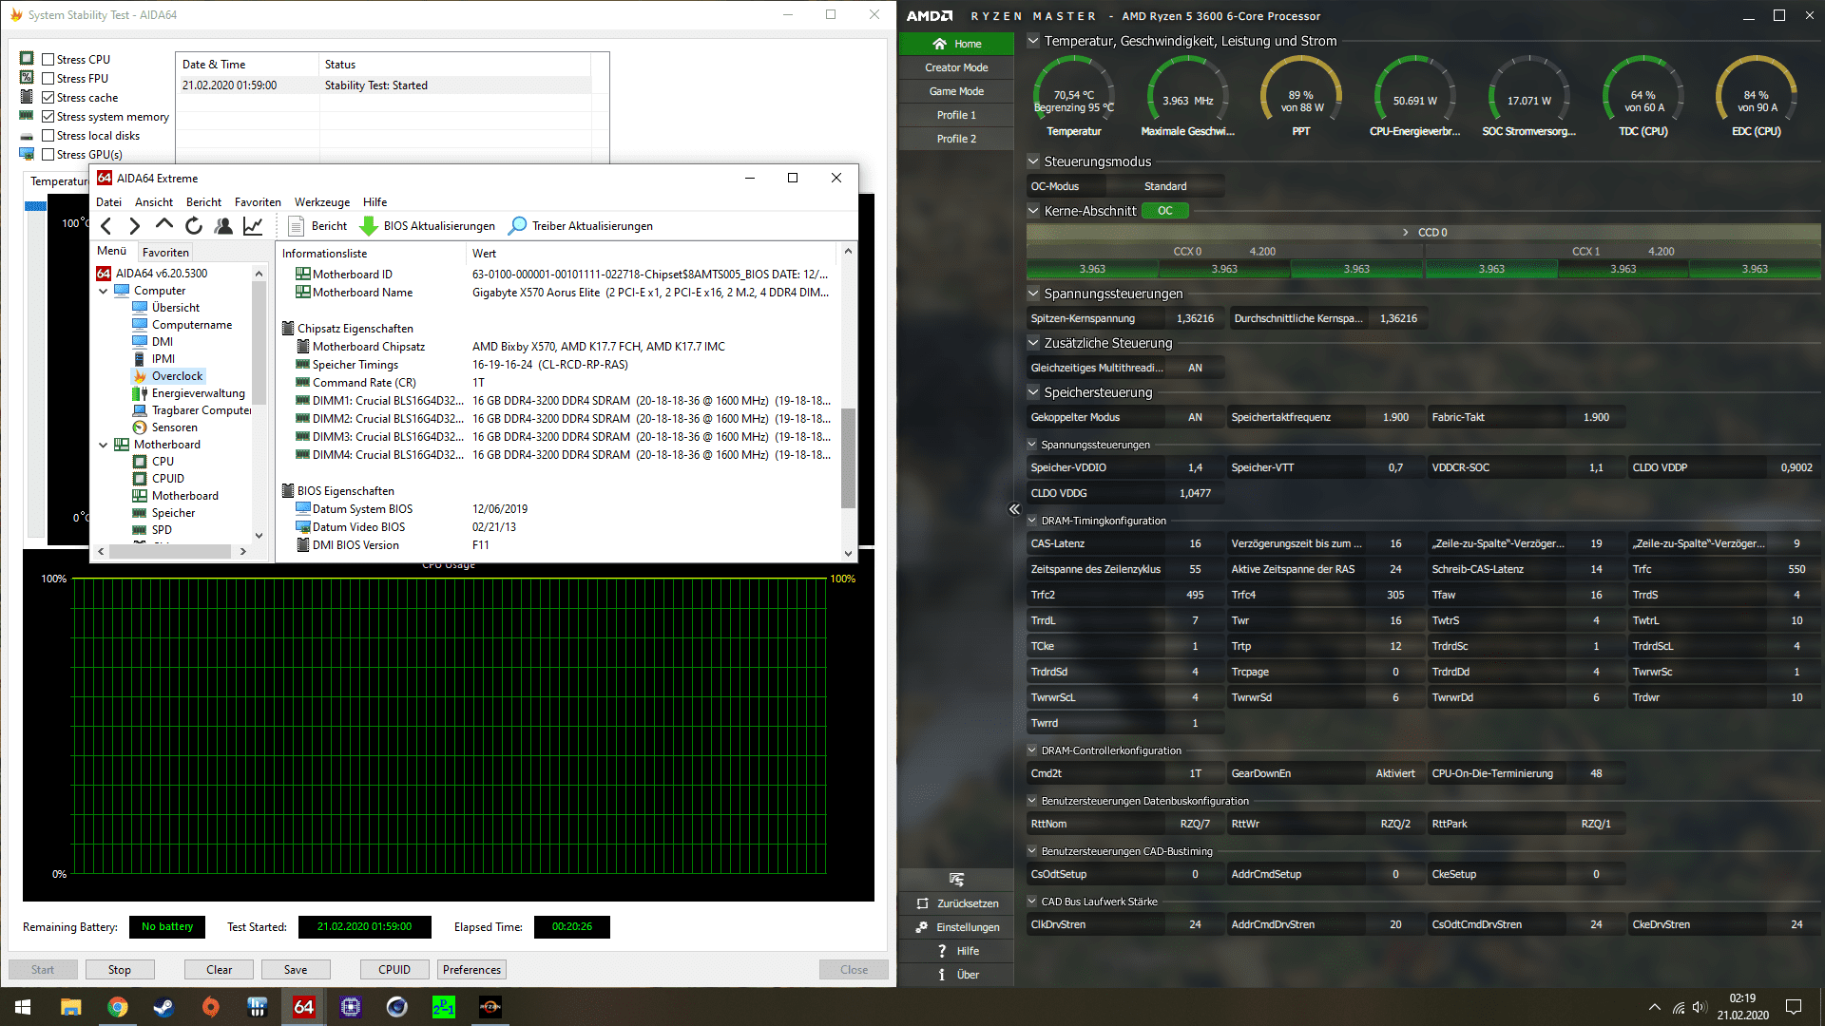Open Hilfe in Ryzen Master sidebar
Image resolution: width=1825 pixels, height=1026 pixels.
[x=956, y=951]
